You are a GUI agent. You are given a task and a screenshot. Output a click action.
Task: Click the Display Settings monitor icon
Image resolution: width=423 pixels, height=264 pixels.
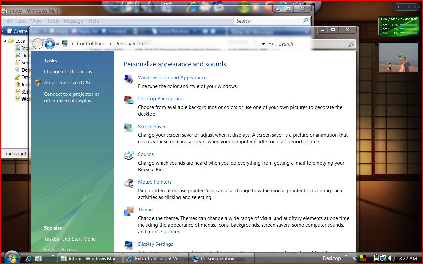click(129, 245)
